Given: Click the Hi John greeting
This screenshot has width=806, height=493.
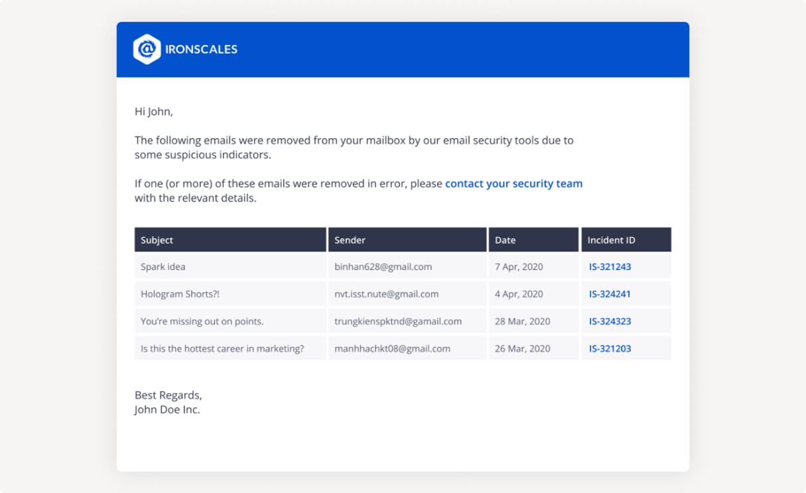Looking at the screenshot, I should coord(154,112).
